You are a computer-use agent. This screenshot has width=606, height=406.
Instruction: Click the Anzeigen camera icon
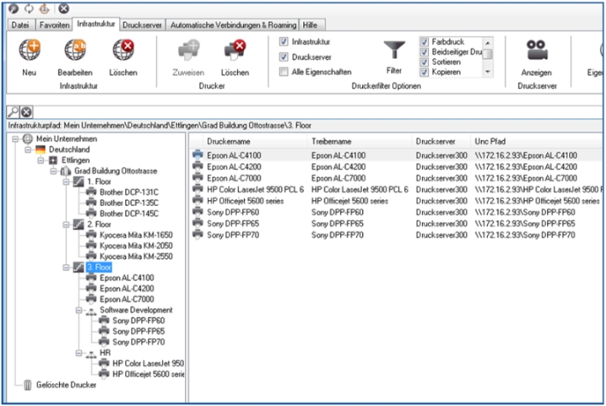tap(537, 51)
